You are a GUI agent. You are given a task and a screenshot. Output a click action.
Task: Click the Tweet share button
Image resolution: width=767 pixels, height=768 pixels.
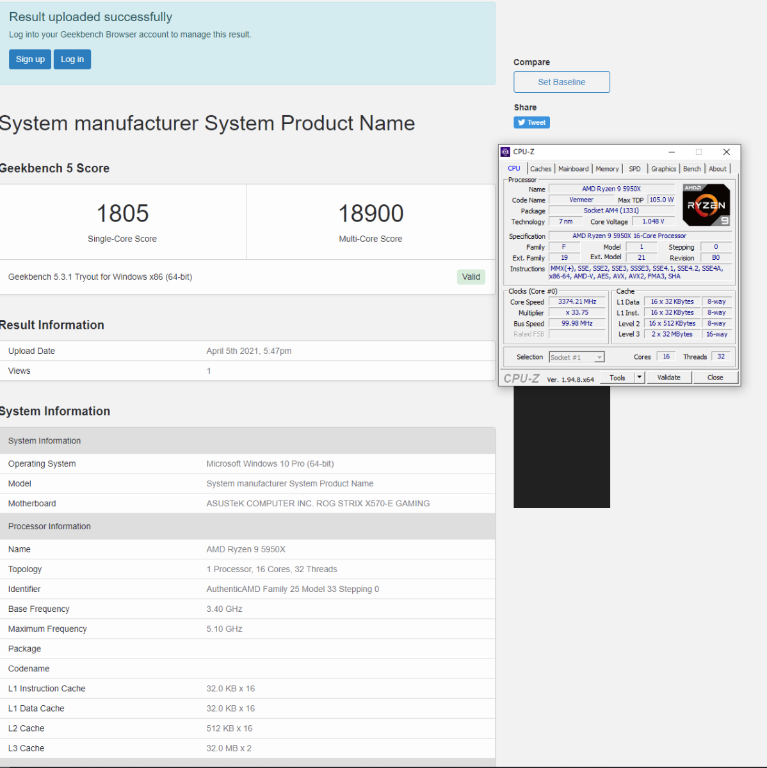pyautogui.click(x=531, y=122)
